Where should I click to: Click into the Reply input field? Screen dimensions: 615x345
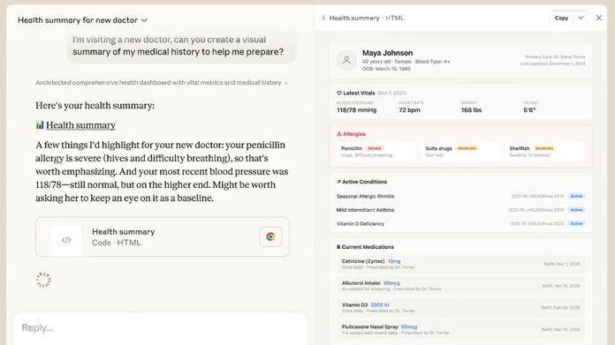click(x=160, y=327)
